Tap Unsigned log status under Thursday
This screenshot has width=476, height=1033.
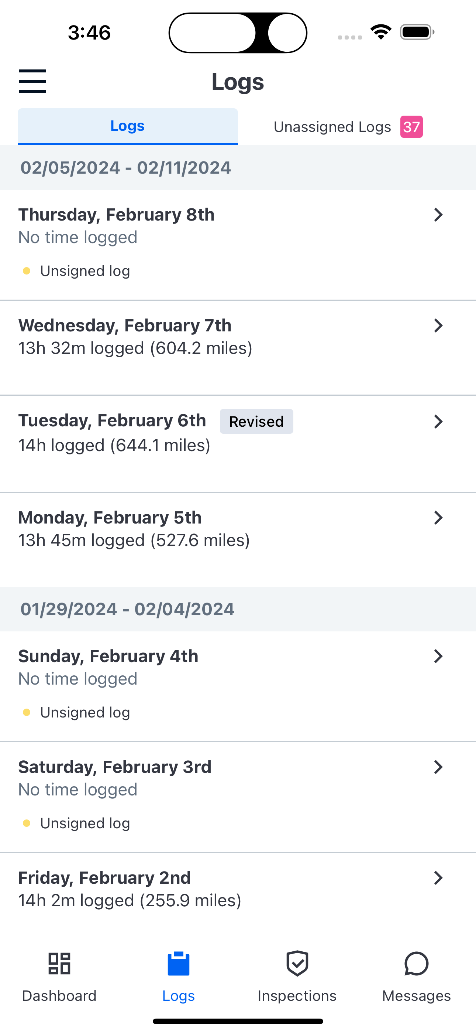[x=85, y=271]
